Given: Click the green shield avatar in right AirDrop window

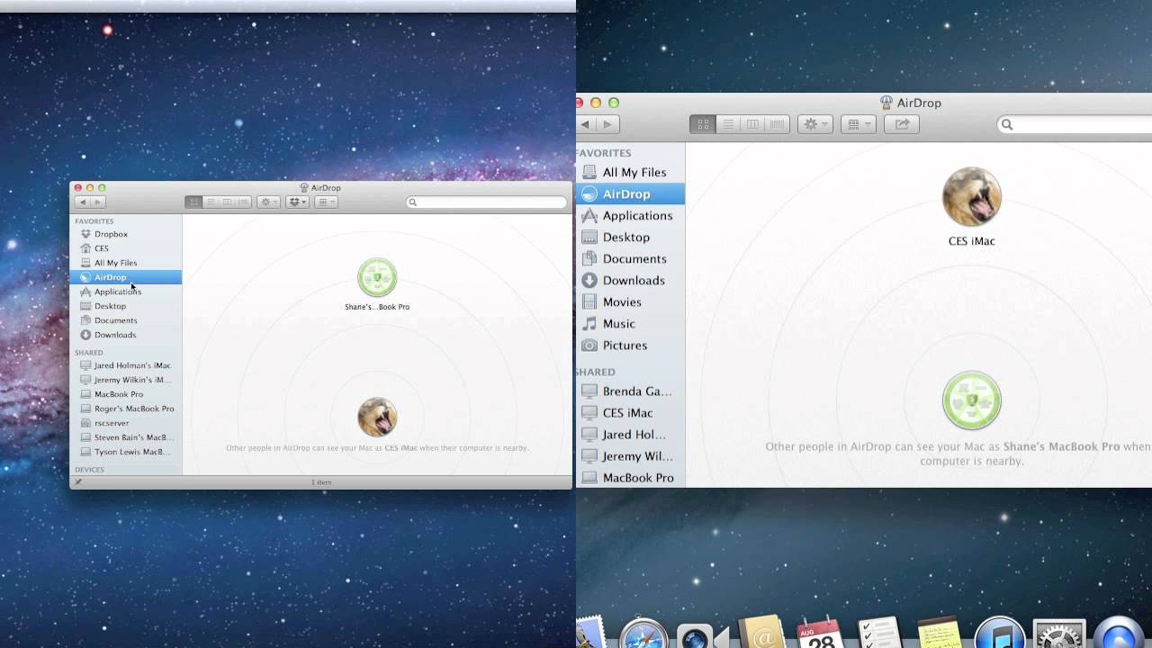Looking at the screenshot, I should coord(972,400).
